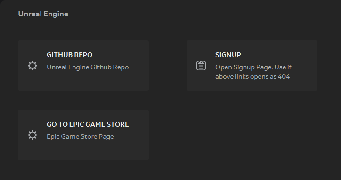
Task: Select the 'Unreal Engine' section heading
Action: click(x=43, y=14)
